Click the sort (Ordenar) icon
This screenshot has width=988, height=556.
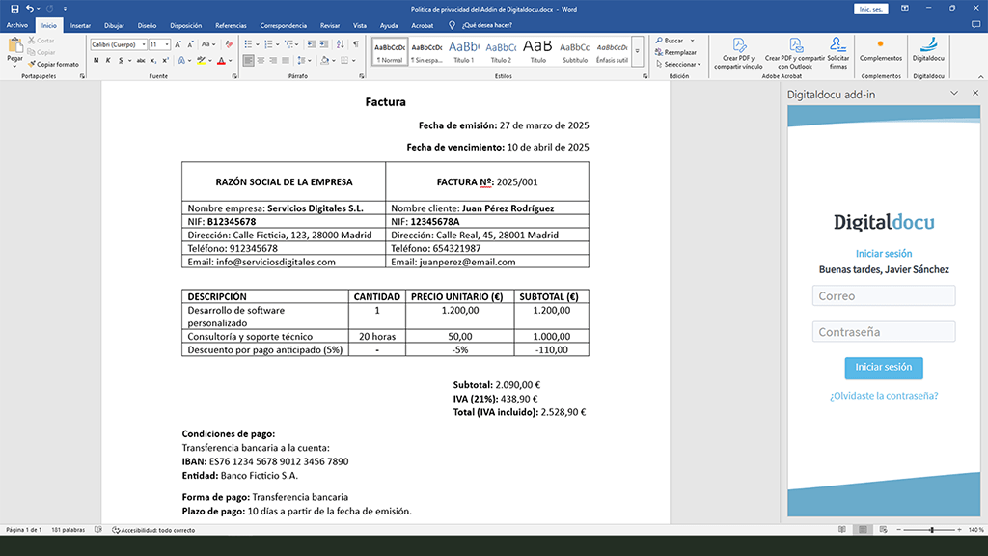pos(340,43)
